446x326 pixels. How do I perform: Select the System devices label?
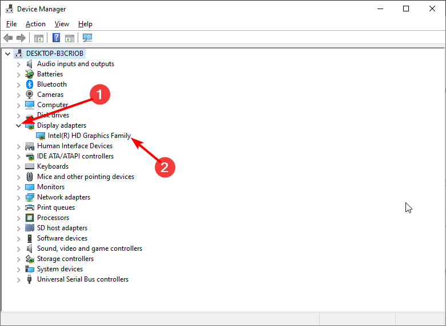tap(60, 269)
